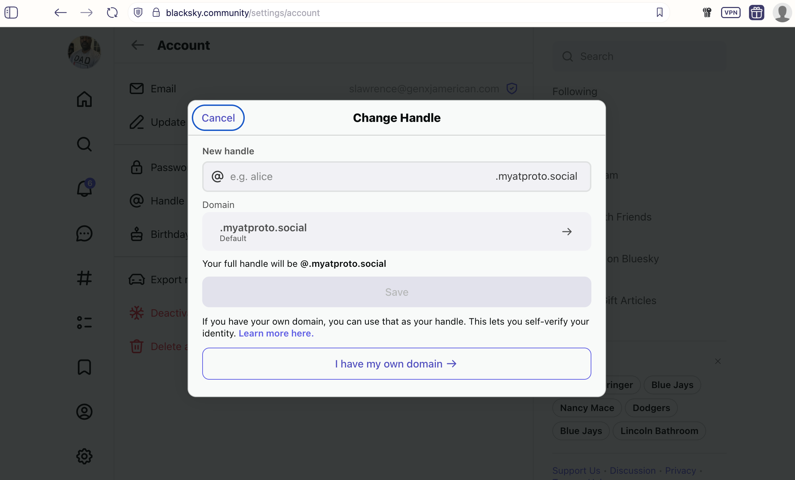Cancel the Change Handle dialog
This screenshot has height=480, width=795.
pyautogui.click(x=218, y=117)
